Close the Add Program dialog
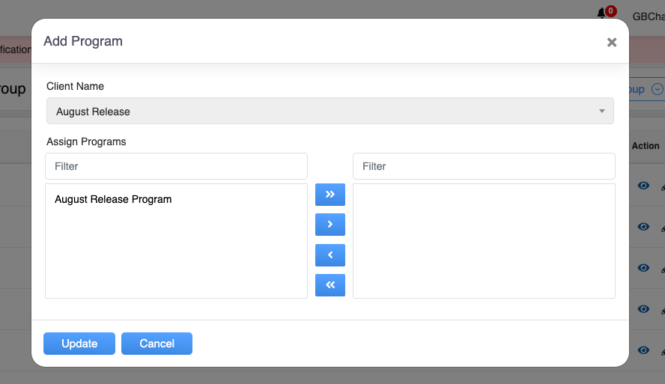The width and height of the screenshot is (665, 384). (612, 43)
